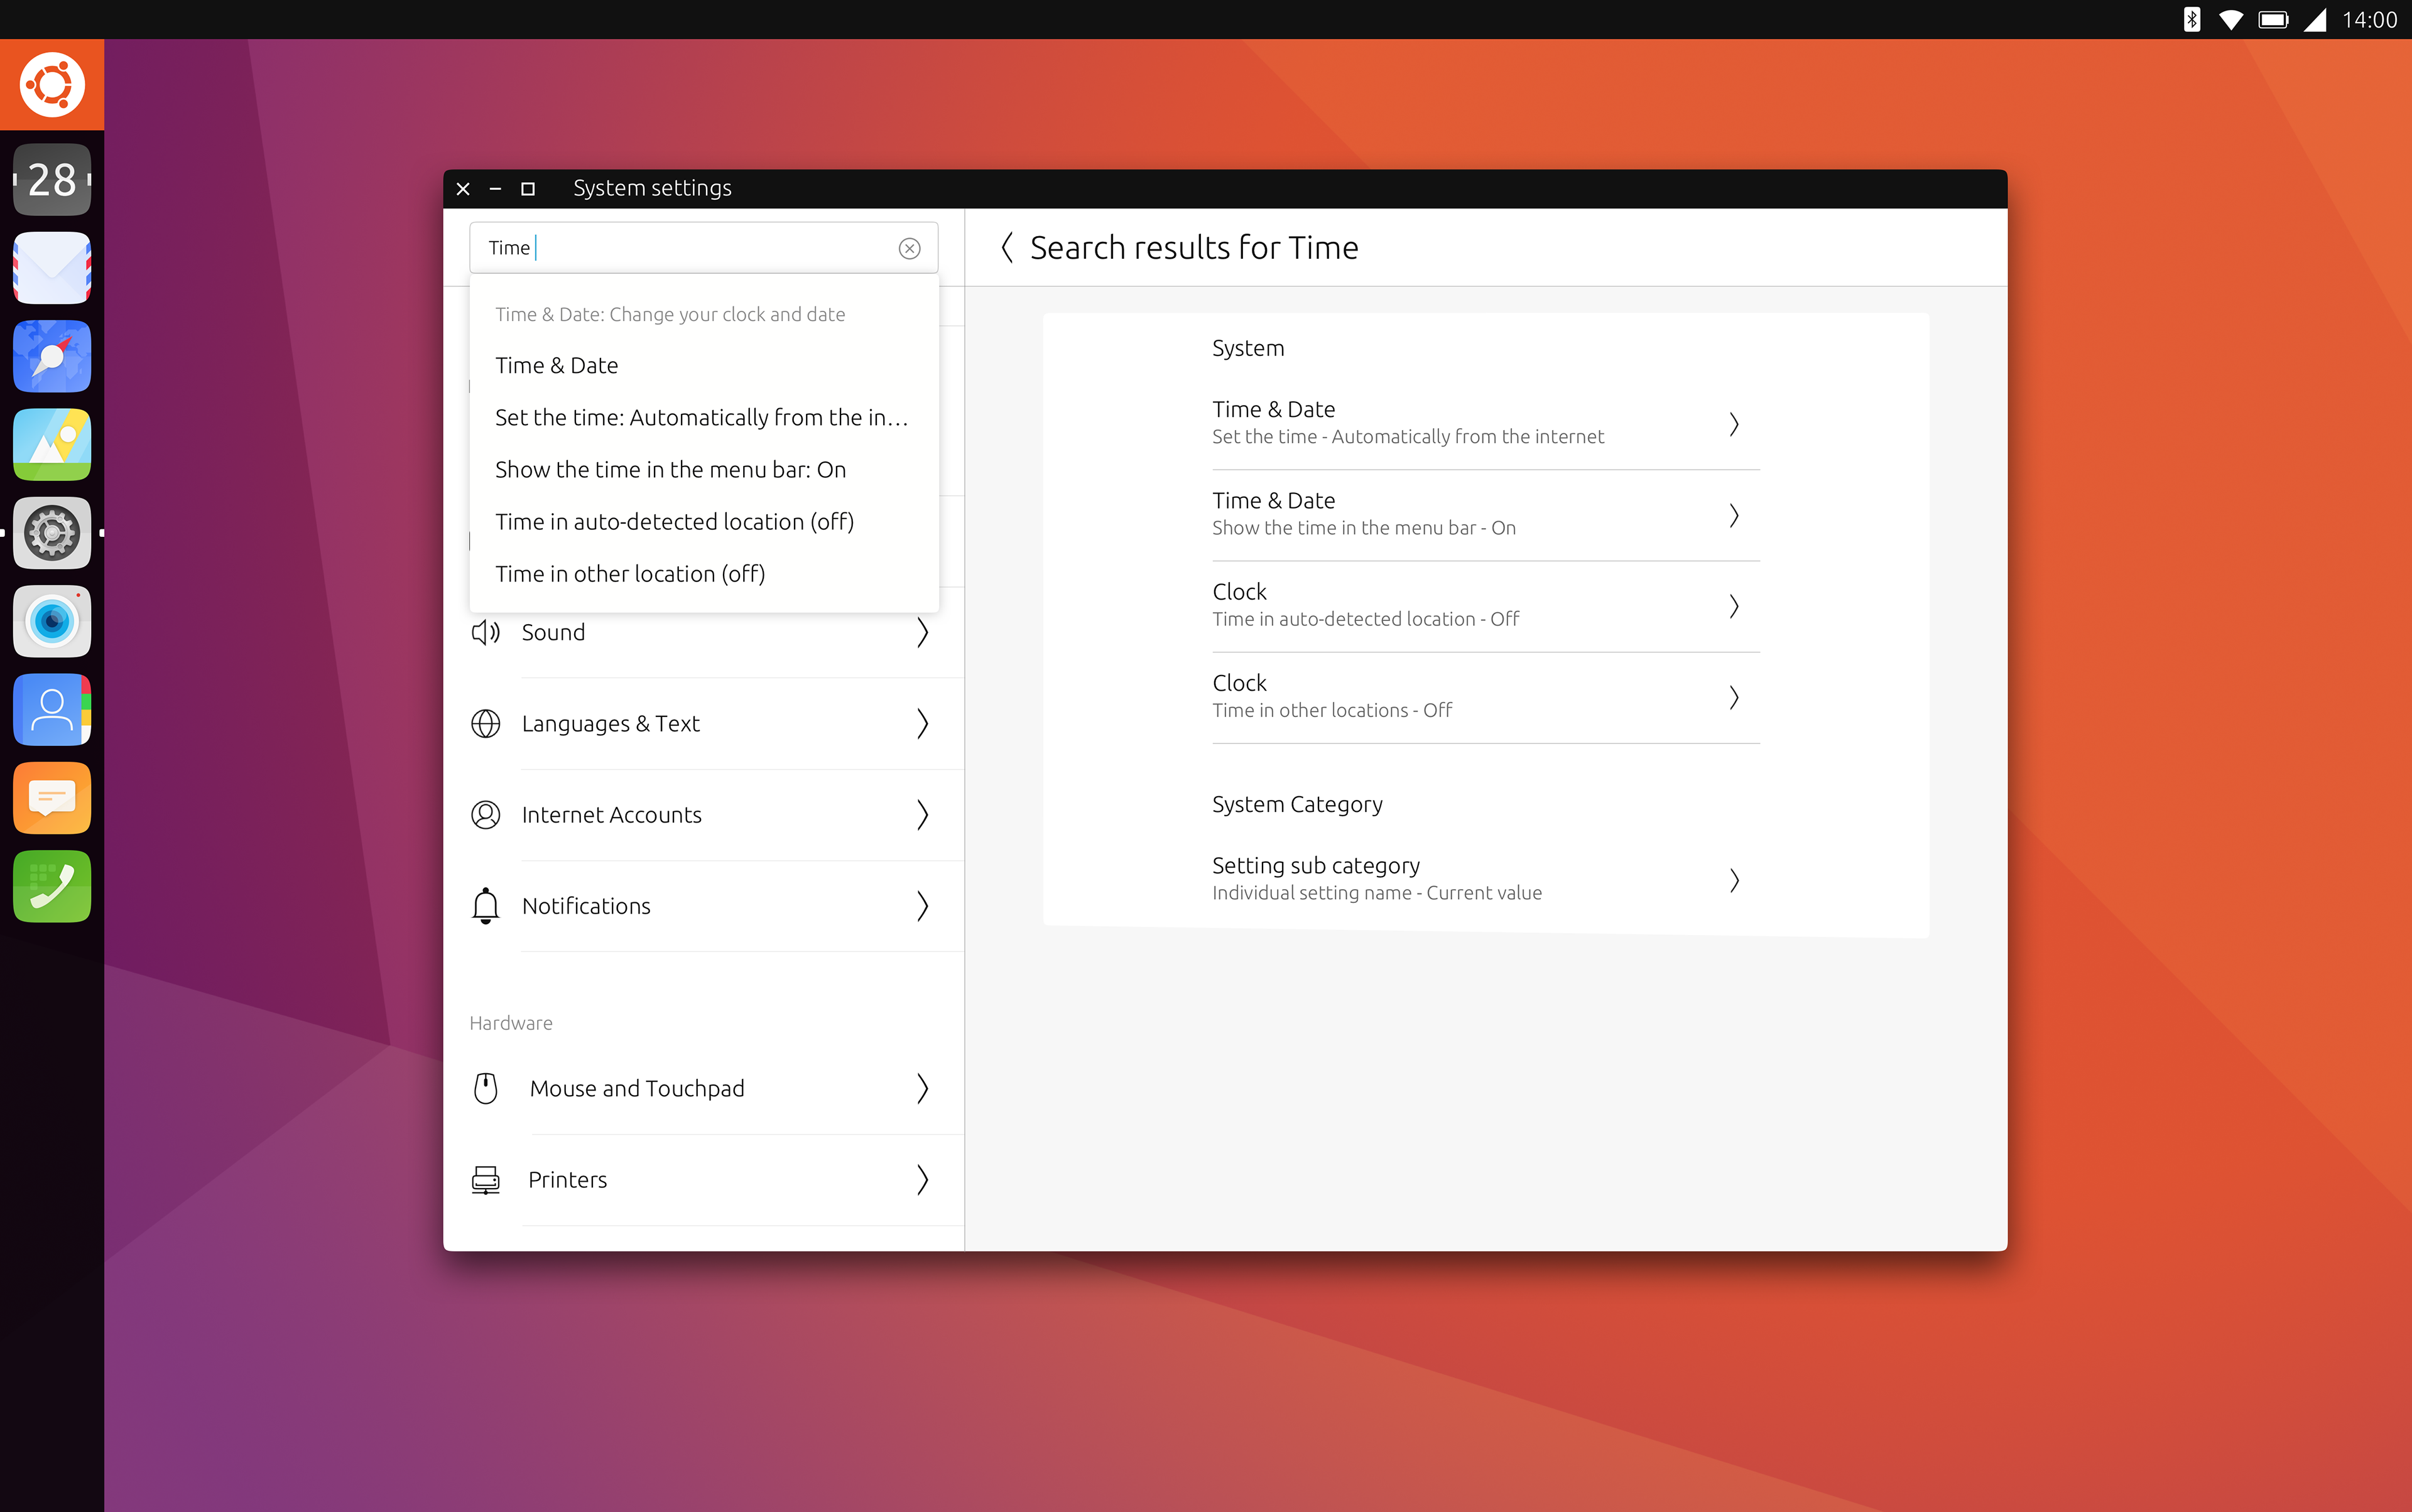Open the Ubuntu home launcher button
Image resolution: width=2412 pixels, height=1512 pixels.
(x=52, y=85)
